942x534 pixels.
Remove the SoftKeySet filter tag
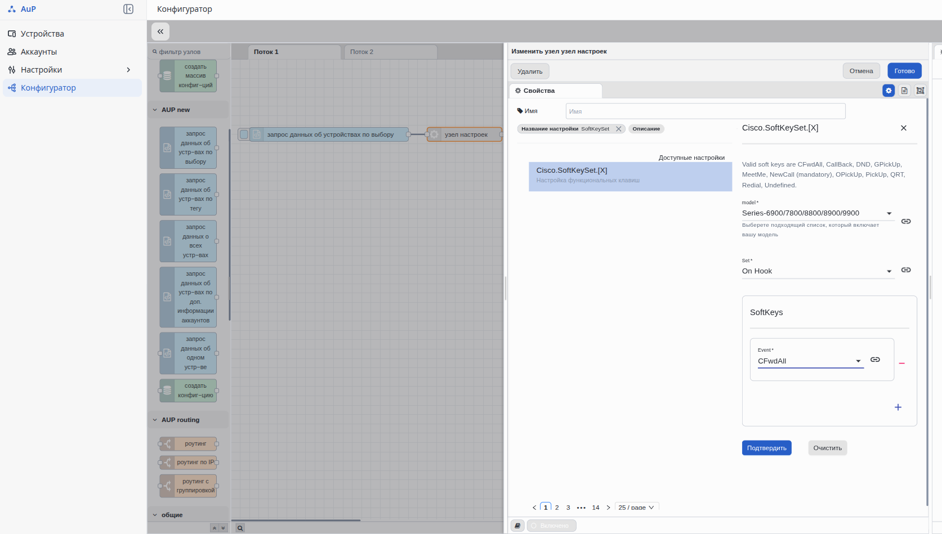click(x=619, y=129)
